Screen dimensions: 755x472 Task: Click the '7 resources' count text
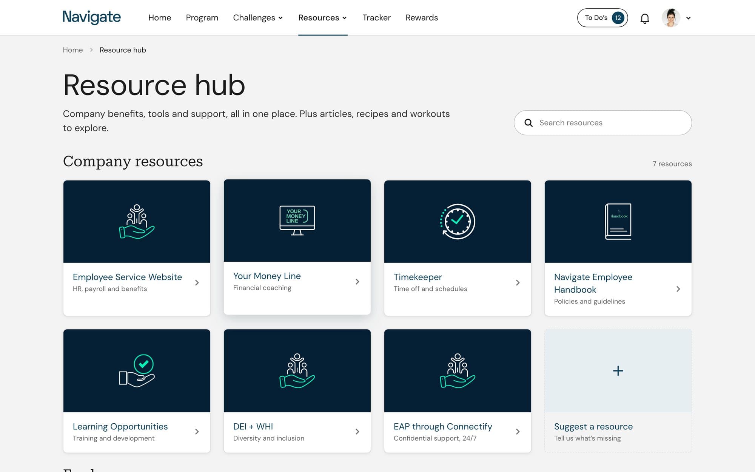point(672,164)
